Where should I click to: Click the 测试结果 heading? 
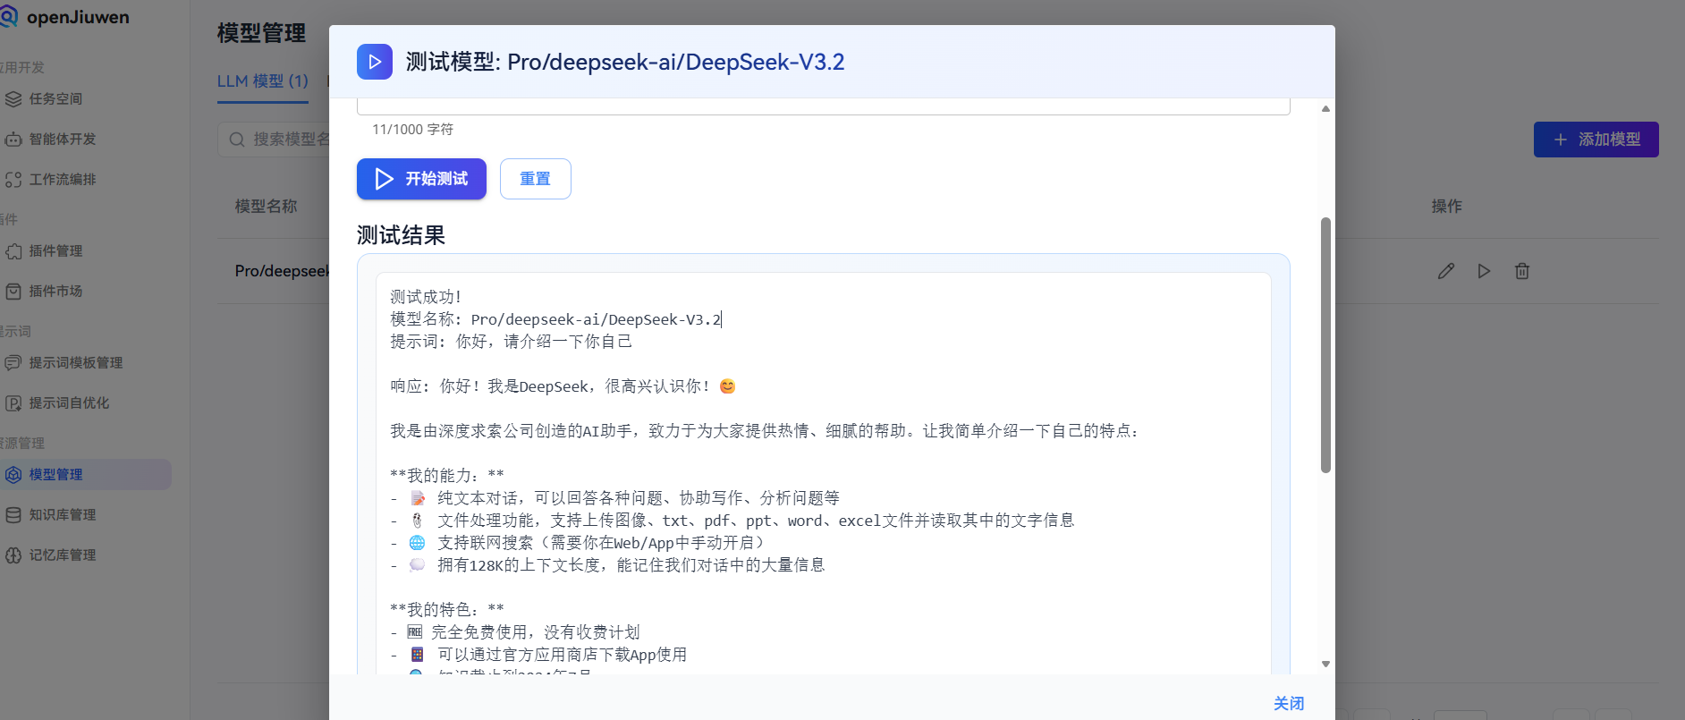(x=401, y=235)
